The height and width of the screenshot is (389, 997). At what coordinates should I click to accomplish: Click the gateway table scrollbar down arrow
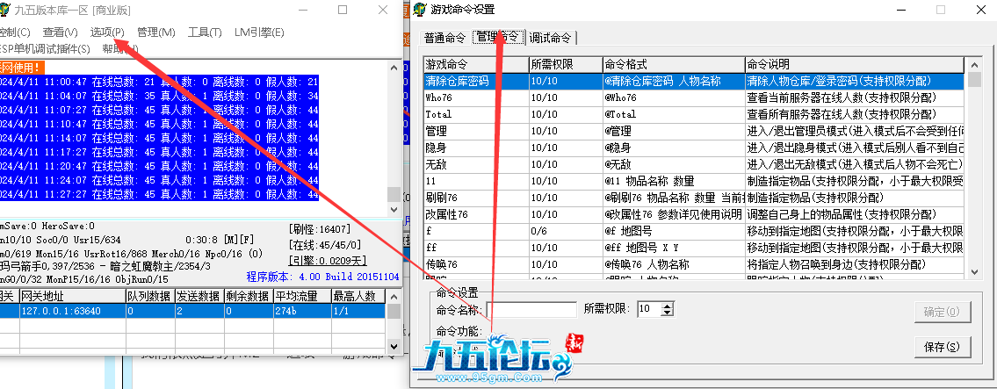[x=394, y=347]
